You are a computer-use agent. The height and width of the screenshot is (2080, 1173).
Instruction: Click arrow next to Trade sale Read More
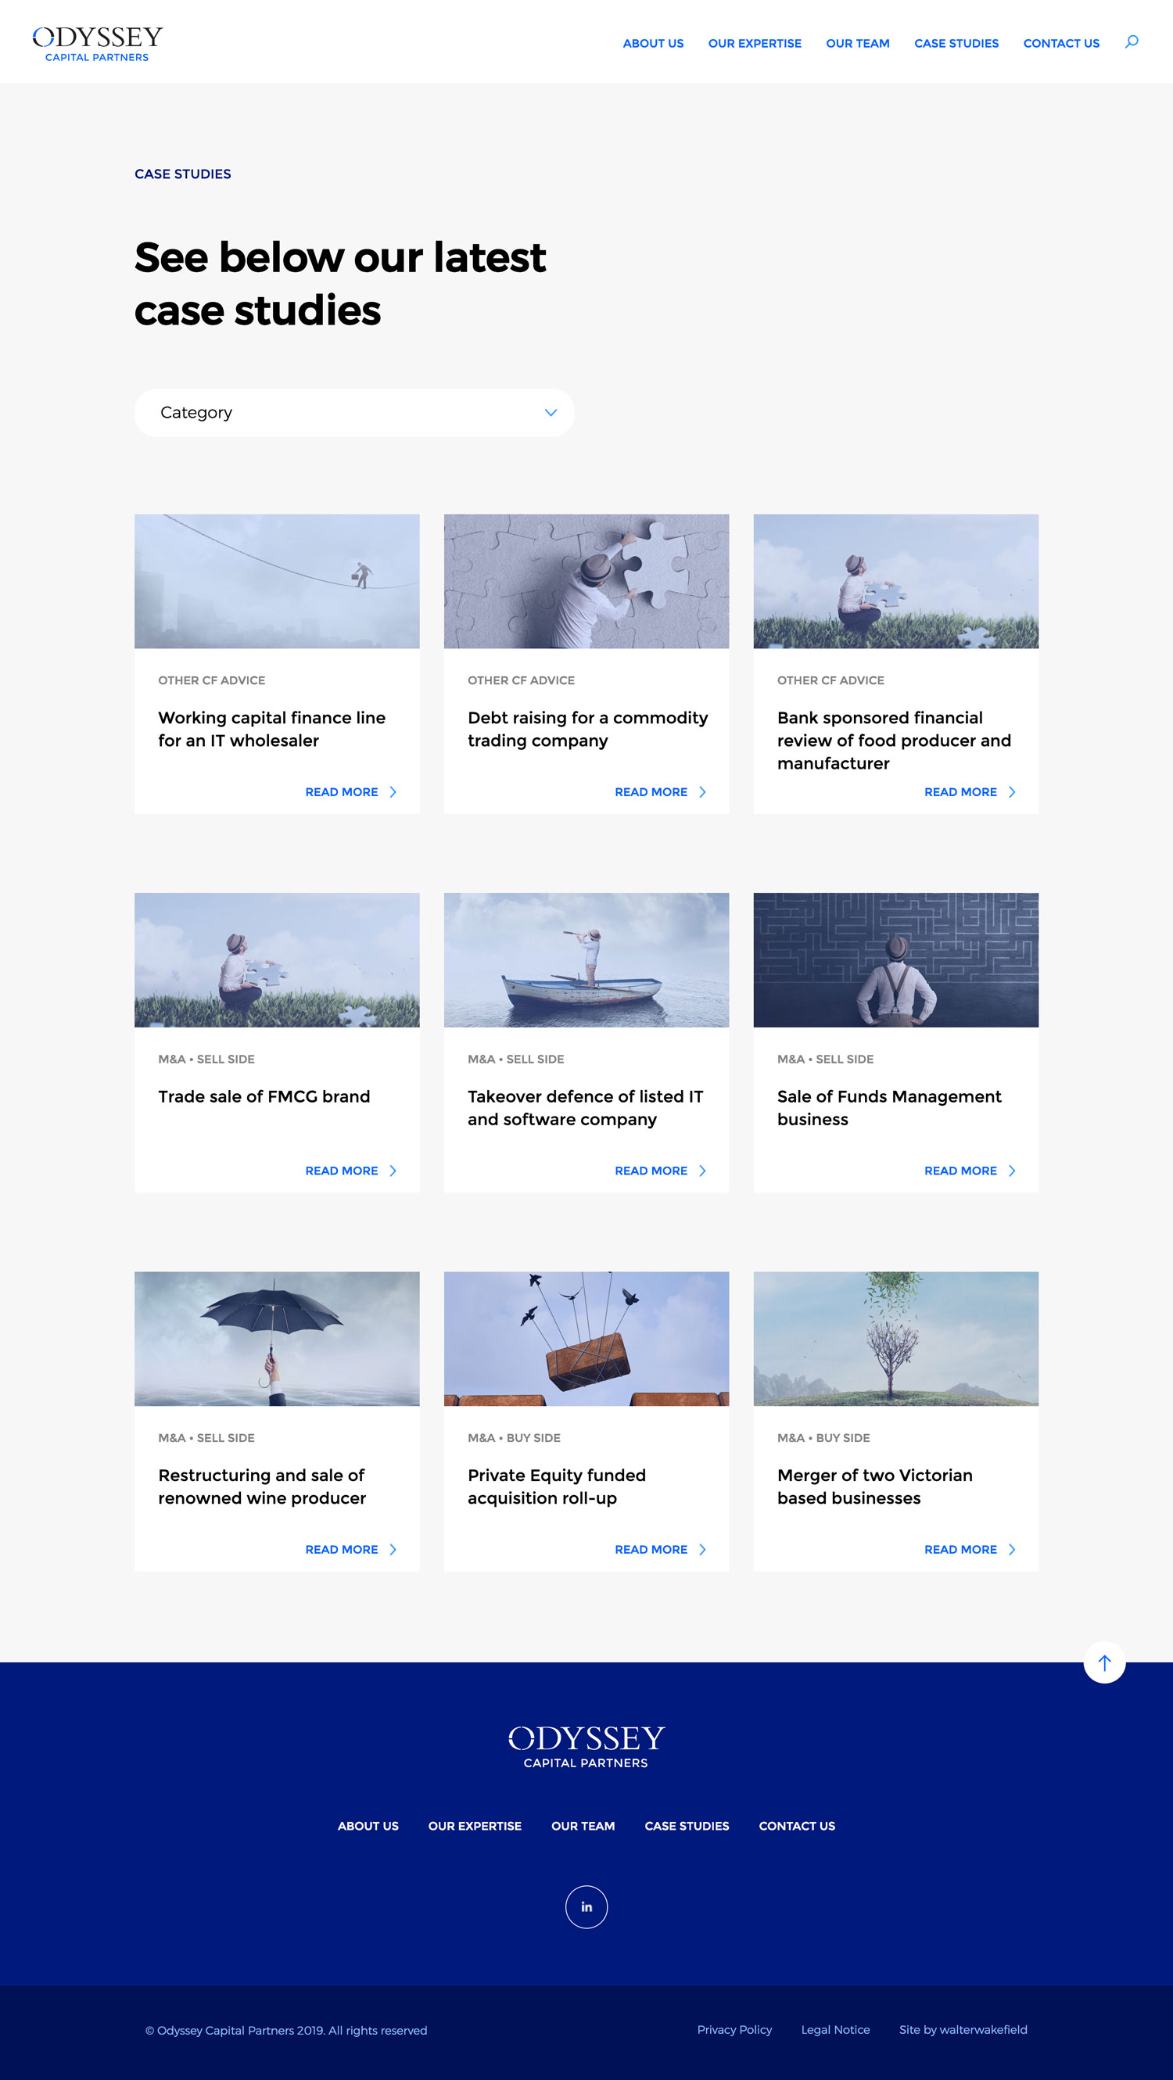(393, 1171)
